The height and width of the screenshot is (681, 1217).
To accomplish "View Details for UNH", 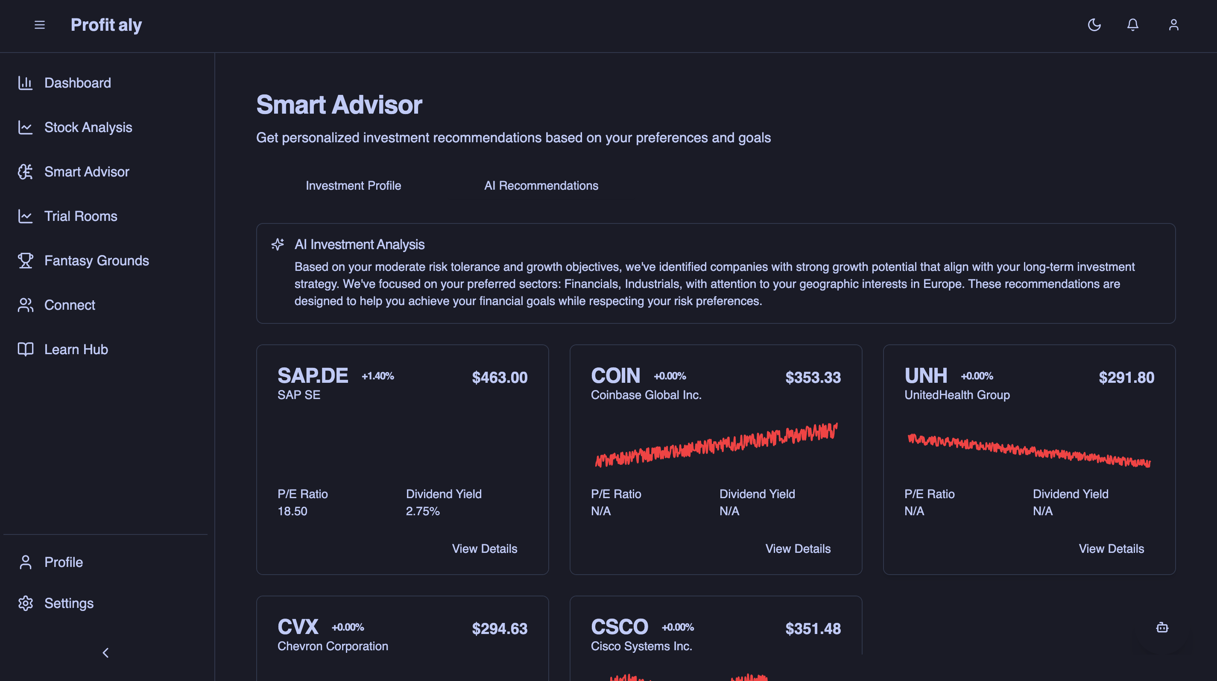I will pos(1111,549).
